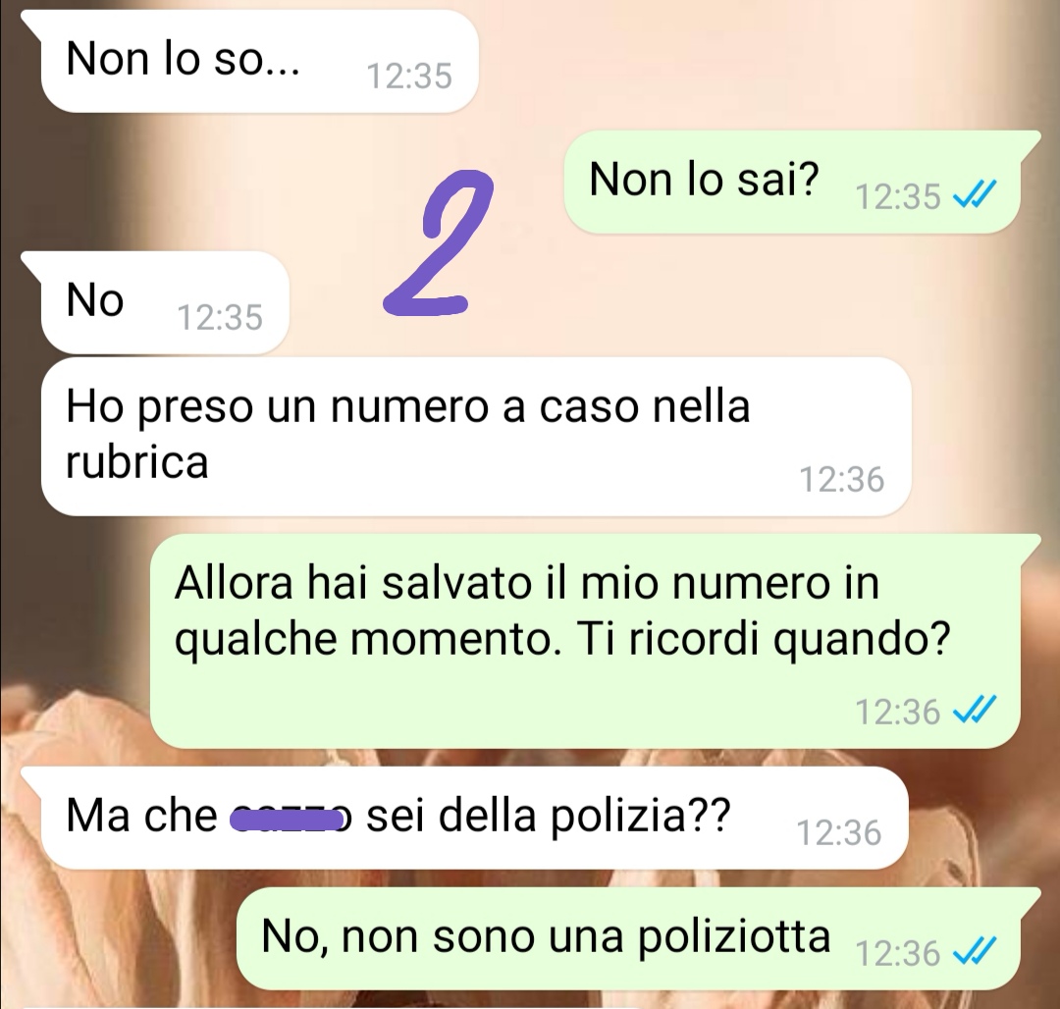Tap the blue double-check on 'Ti ricordi quando?' message
Screen dimensions: 1060x1009
974,711
